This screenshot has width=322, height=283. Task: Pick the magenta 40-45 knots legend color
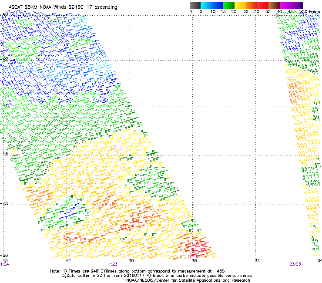(x=285, y=5)
